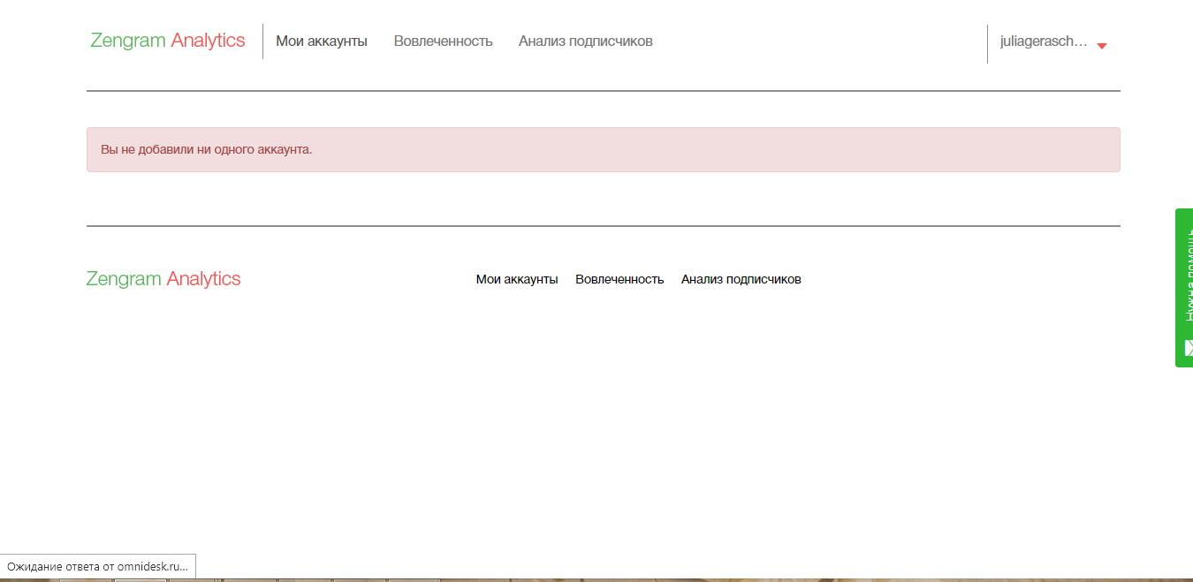This screenshot has width=1193, height=582.
Task: Click the Ожидание ответа status message
Action: (97, 566)
